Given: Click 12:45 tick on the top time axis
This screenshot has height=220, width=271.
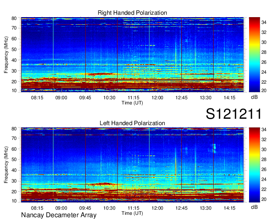Looking at the screenshot, I should (x=181, y=98).
